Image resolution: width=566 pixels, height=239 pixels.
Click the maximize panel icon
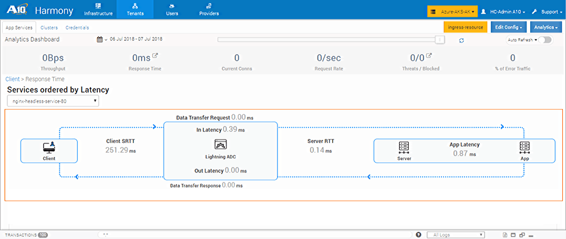click(513, 235)
